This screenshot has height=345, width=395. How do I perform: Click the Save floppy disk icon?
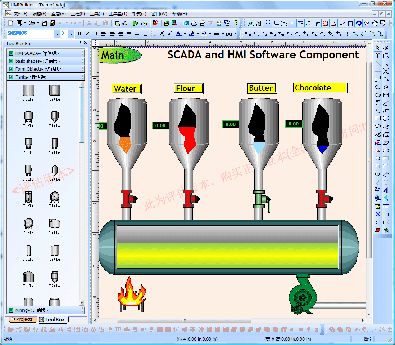point(44,23)
